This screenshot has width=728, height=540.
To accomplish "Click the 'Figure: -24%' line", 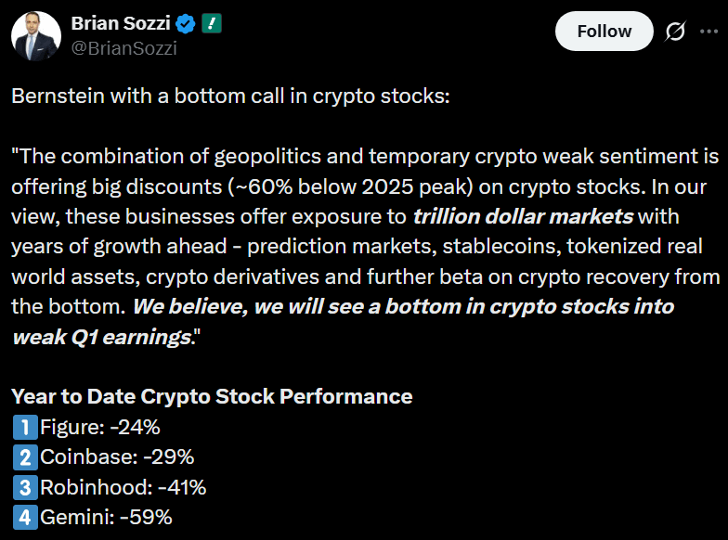I will tap(101, 428).
